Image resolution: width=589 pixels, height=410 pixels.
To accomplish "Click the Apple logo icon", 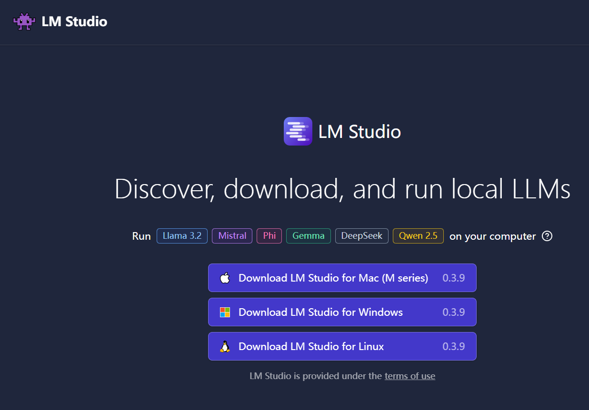I will [225, 278].
